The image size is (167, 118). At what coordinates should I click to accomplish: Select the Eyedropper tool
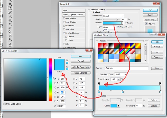[10, 8]
